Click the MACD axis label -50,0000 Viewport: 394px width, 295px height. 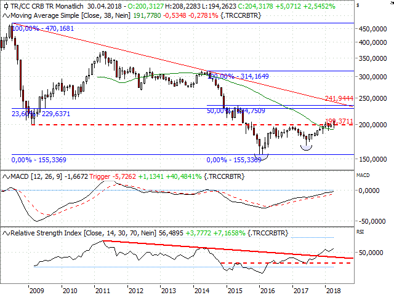(371, 221)
